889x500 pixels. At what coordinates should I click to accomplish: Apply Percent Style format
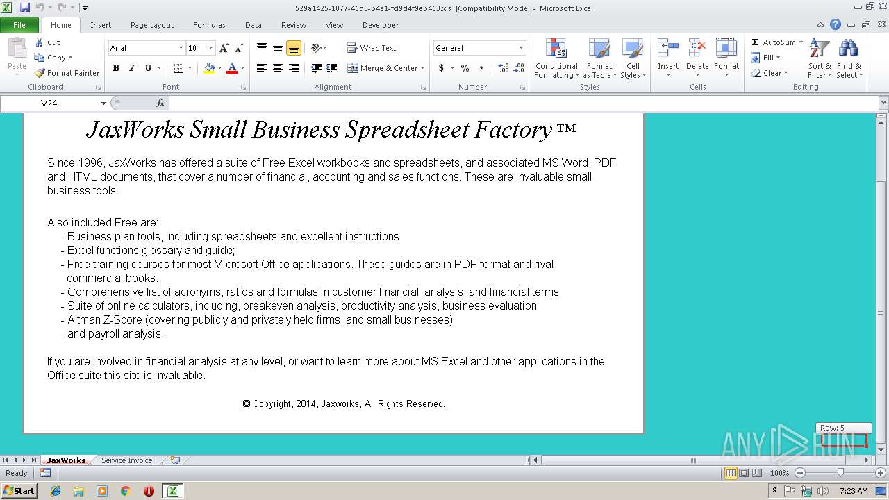(x=465, y=68)
